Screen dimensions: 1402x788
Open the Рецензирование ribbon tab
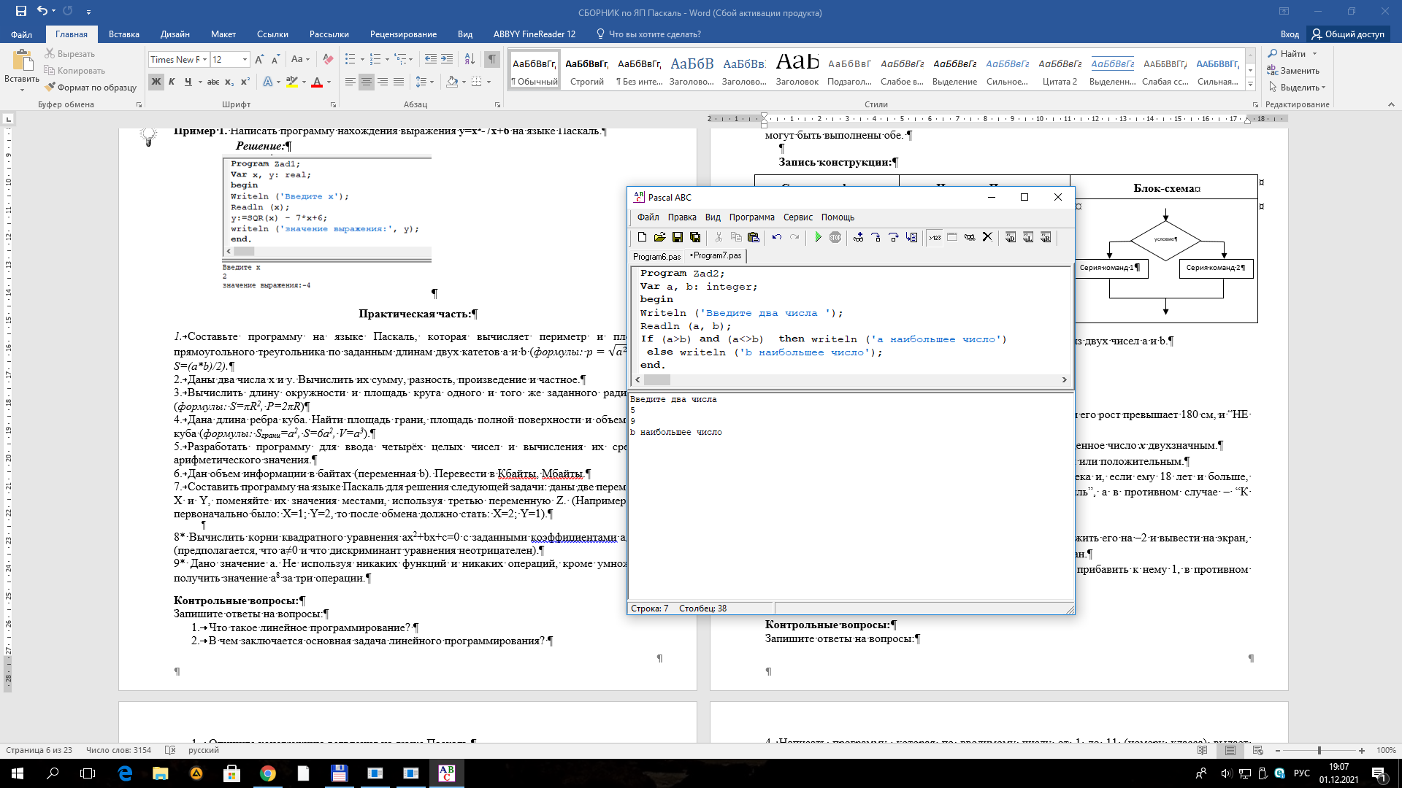click(x=403, y=34)
